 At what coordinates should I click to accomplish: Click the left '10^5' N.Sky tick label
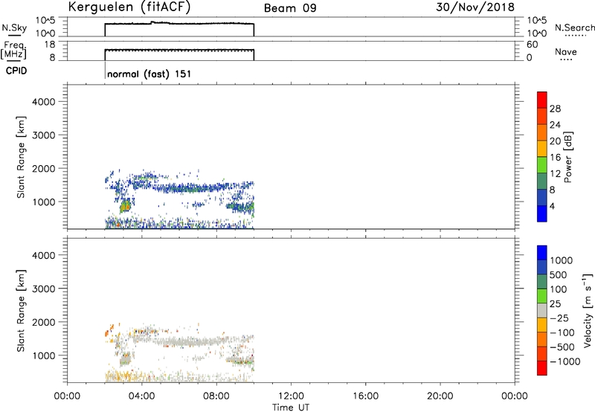coord(45,20)
